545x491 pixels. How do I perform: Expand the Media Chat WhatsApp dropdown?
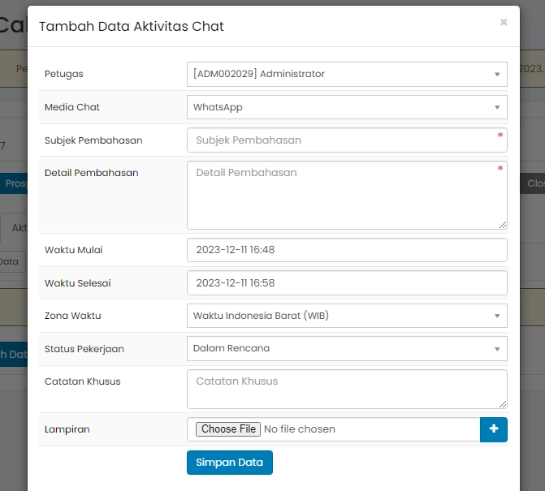[347, 107]
